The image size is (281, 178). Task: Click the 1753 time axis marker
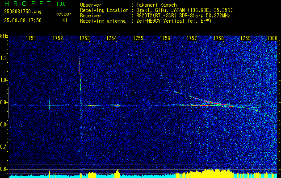pyautogui.click(x=84, y=38)
